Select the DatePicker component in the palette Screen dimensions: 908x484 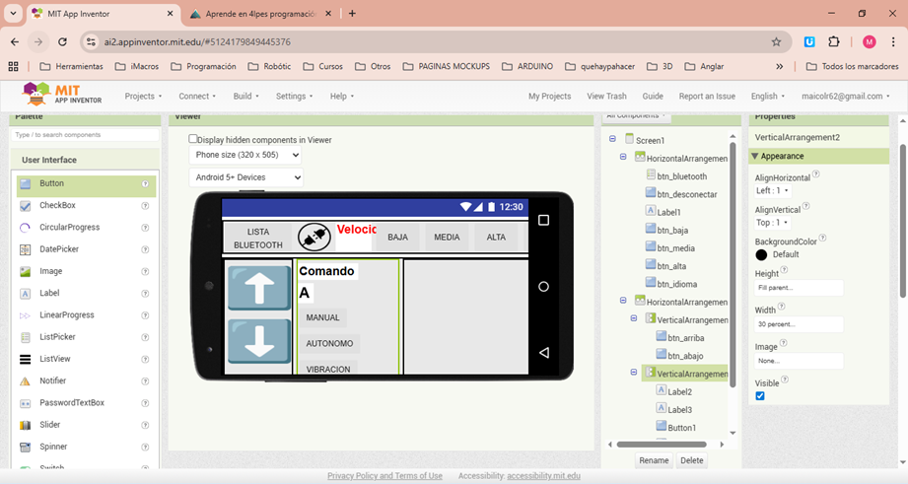(x=57, y=249)
